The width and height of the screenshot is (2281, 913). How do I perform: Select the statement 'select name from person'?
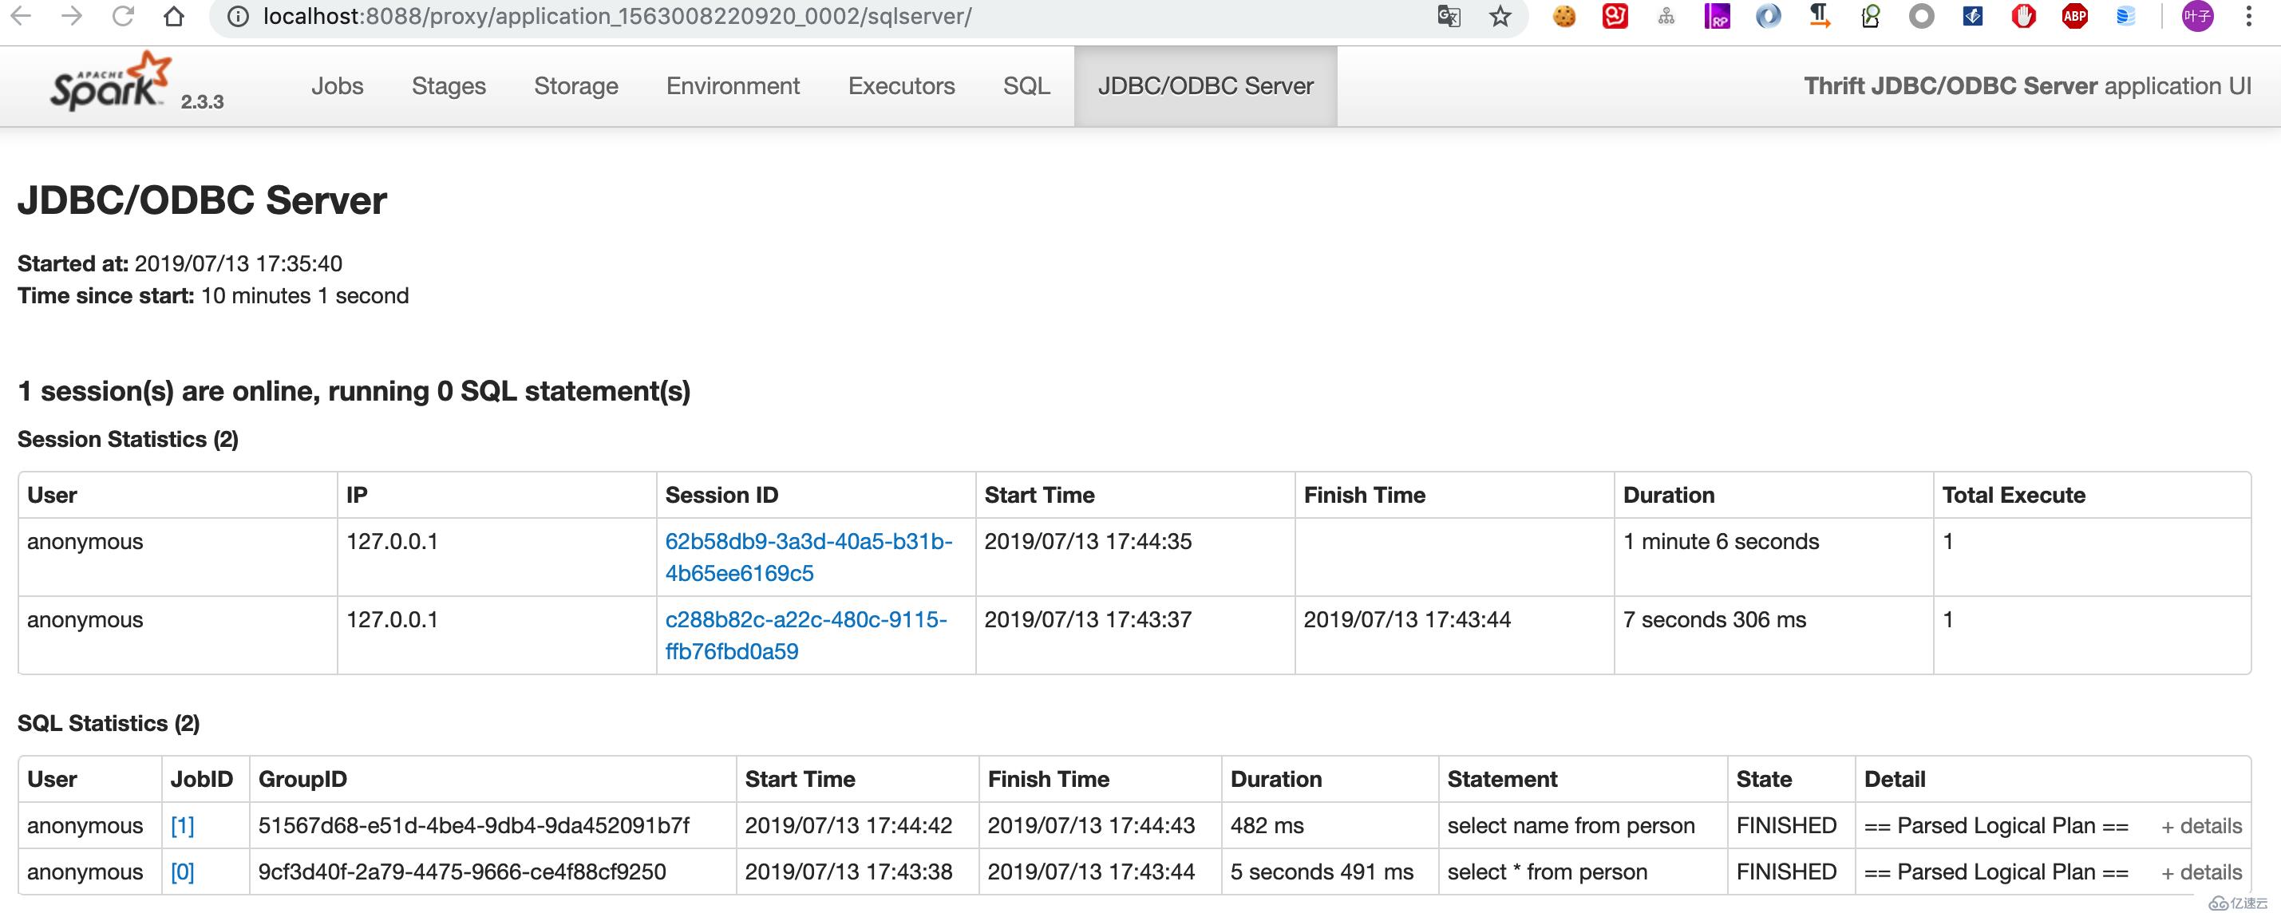[1571, 825]
